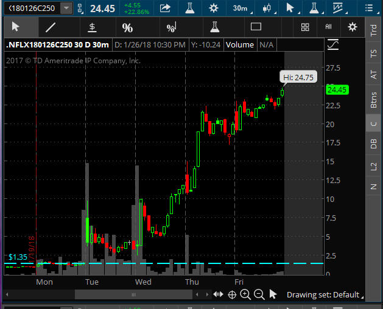Open the Trd sidebar tab

pyautogui.click(x=373, y=30)
